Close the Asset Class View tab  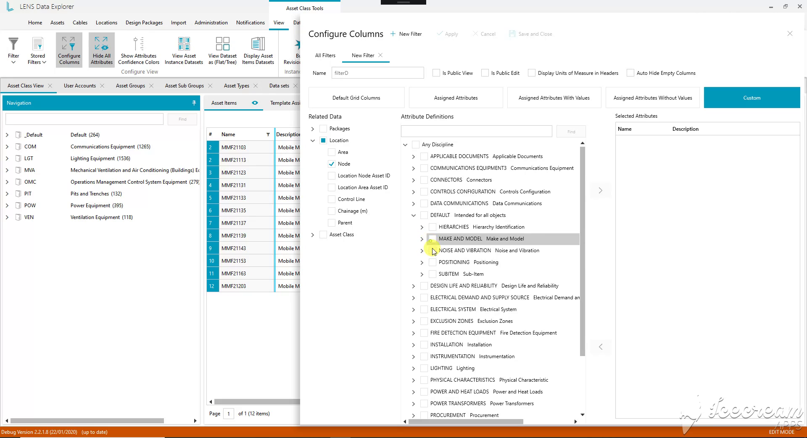click(50, 86)
